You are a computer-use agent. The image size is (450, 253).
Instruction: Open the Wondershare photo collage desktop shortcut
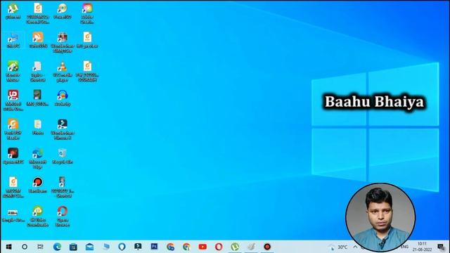coord(63,42)
